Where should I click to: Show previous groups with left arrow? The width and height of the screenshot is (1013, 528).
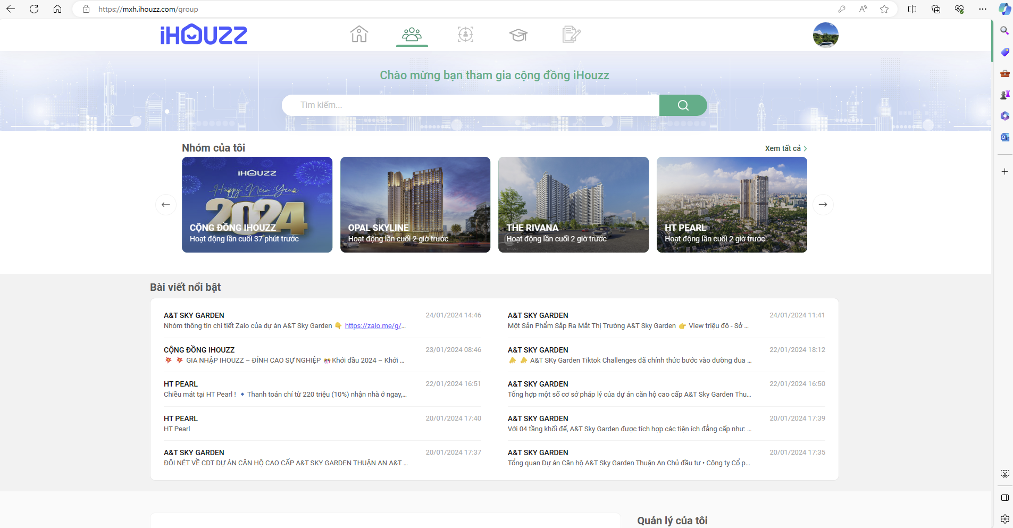tap(166, 205)
